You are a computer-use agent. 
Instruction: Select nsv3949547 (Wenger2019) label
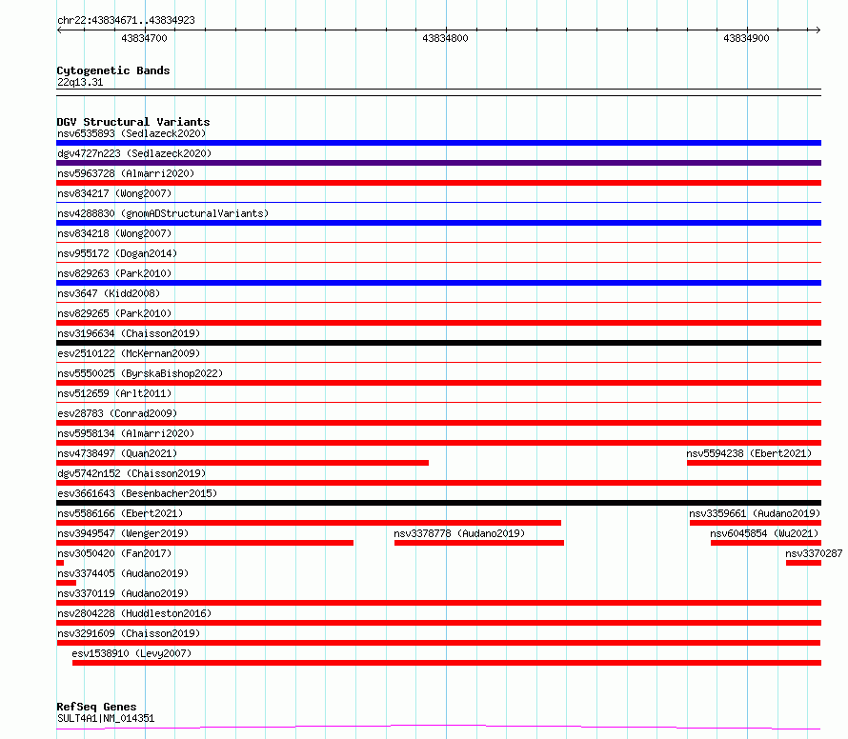click(x=123, y=533)
